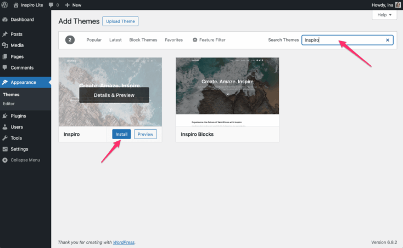Click New in the admin bar
The height and width of the screenshot is (248, 403).
[x=76, y=5]
